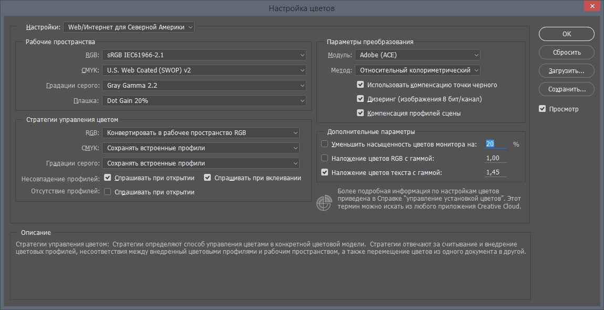This screenshot has height=310, width=604.
Task: Open the Настройки preset dropdown
Action: 129,27
